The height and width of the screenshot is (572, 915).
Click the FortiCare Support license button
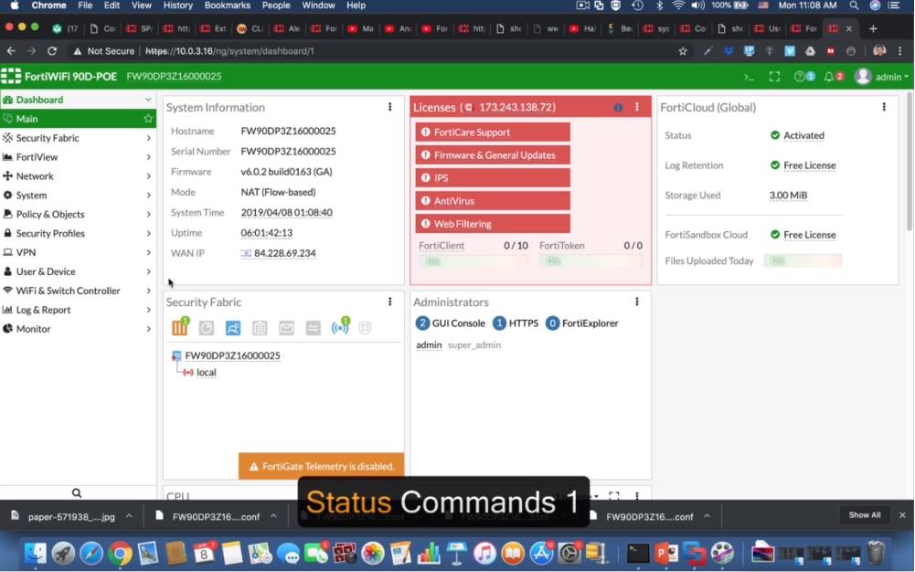(x=493, y=132)
